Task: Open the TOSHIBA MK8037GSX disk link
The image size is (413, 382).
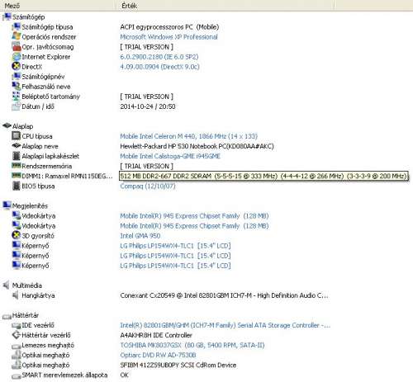Action: 192,345
